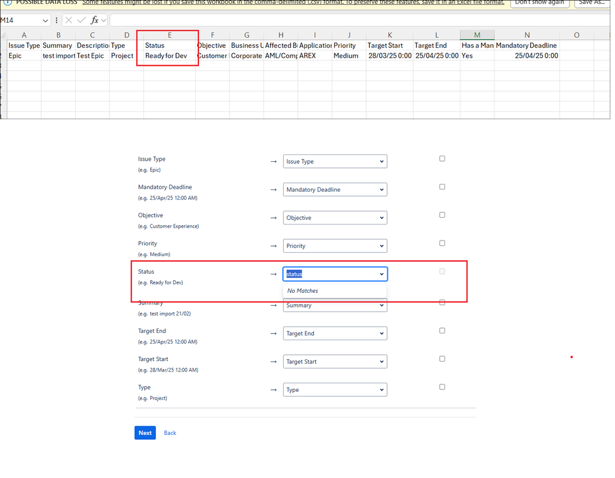Open the Target Start mapping dropdown
Screen dimensions: 615x478
[x=335, y=362]
